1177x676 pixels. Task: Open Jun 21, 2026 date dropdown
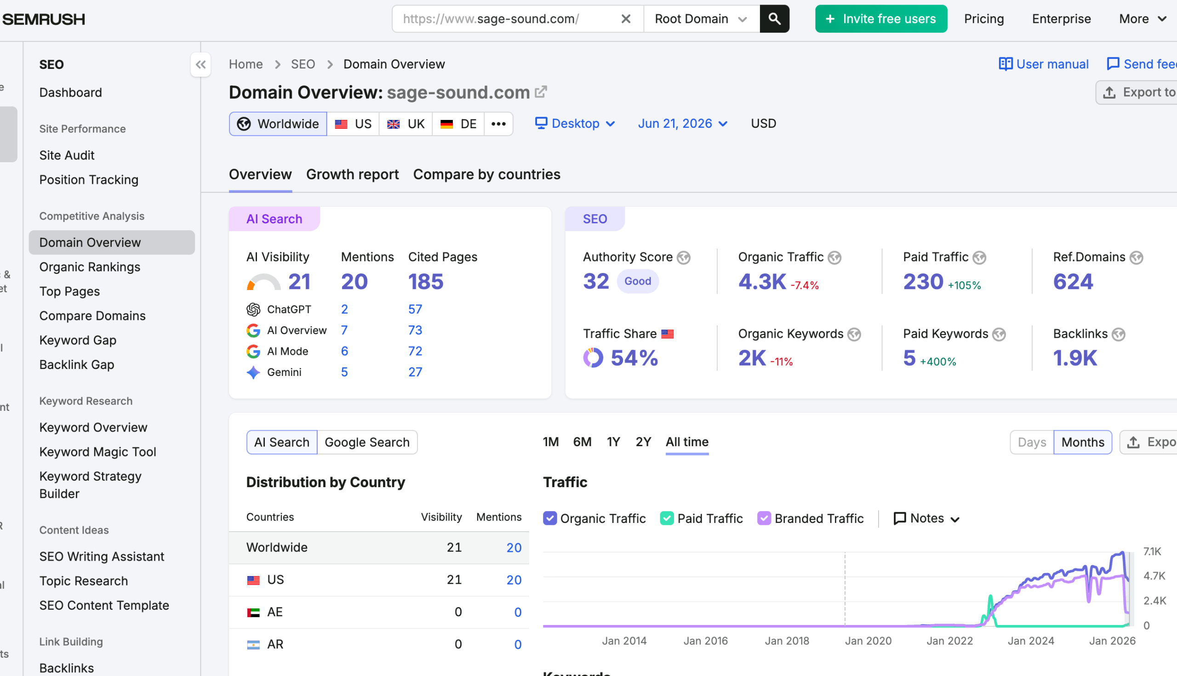tap(683, 124)
